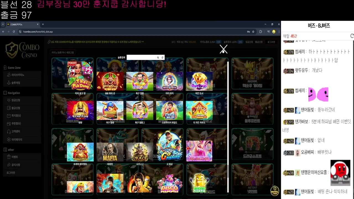Select the Hacksaw Gaming provider card
This screenshot has height=199, width=354.
[252, 74]
